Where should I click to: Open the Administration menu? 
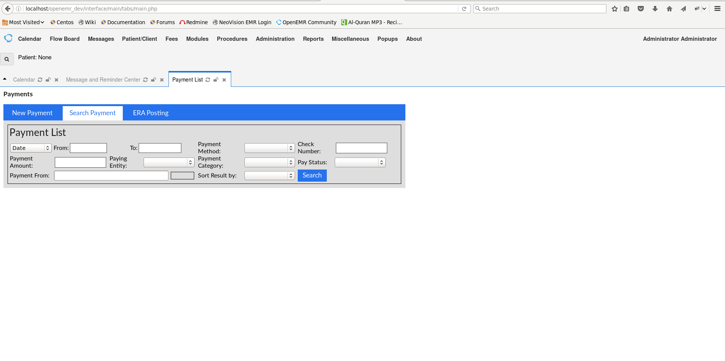(275, 39)
